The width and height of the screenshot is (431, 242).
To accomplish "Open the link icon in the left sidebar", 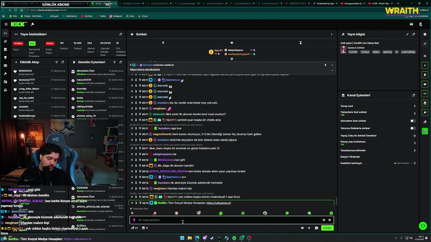I will [x=5, y=41].
